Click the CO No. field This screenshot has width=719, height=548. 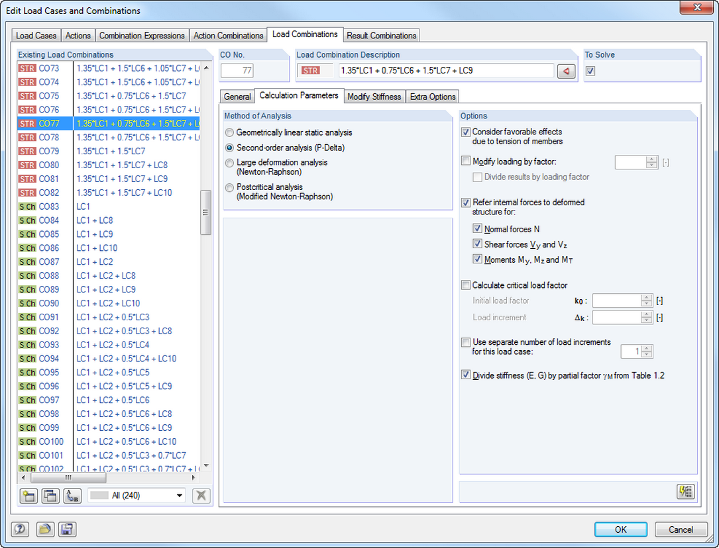coord(237,71)
